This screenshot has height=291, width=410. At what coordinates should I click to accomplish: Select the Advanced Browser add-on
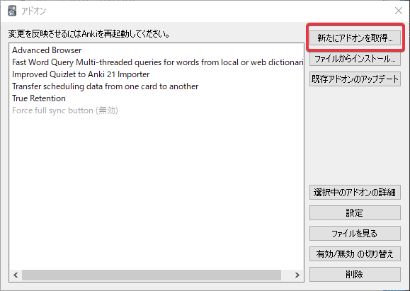click(x=156, y=50)
